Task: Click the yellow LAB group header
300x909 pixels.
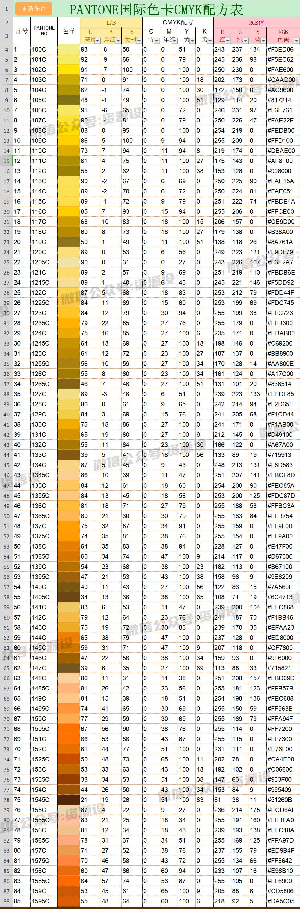Action: (111, 22)
